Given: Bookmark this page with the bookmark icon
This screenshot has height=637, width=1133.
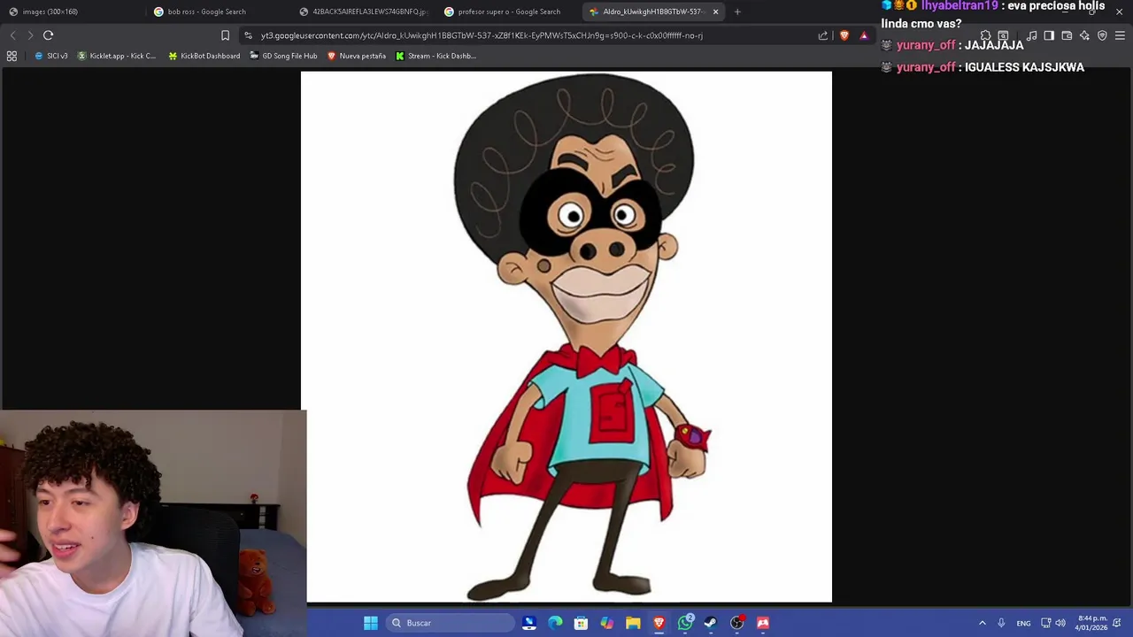Looking at the screenshot, I should click(x=225, y=35).
